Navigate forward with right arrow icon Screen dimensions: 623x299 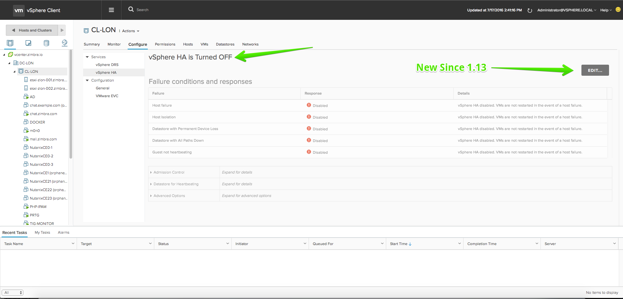coord(62,30)
